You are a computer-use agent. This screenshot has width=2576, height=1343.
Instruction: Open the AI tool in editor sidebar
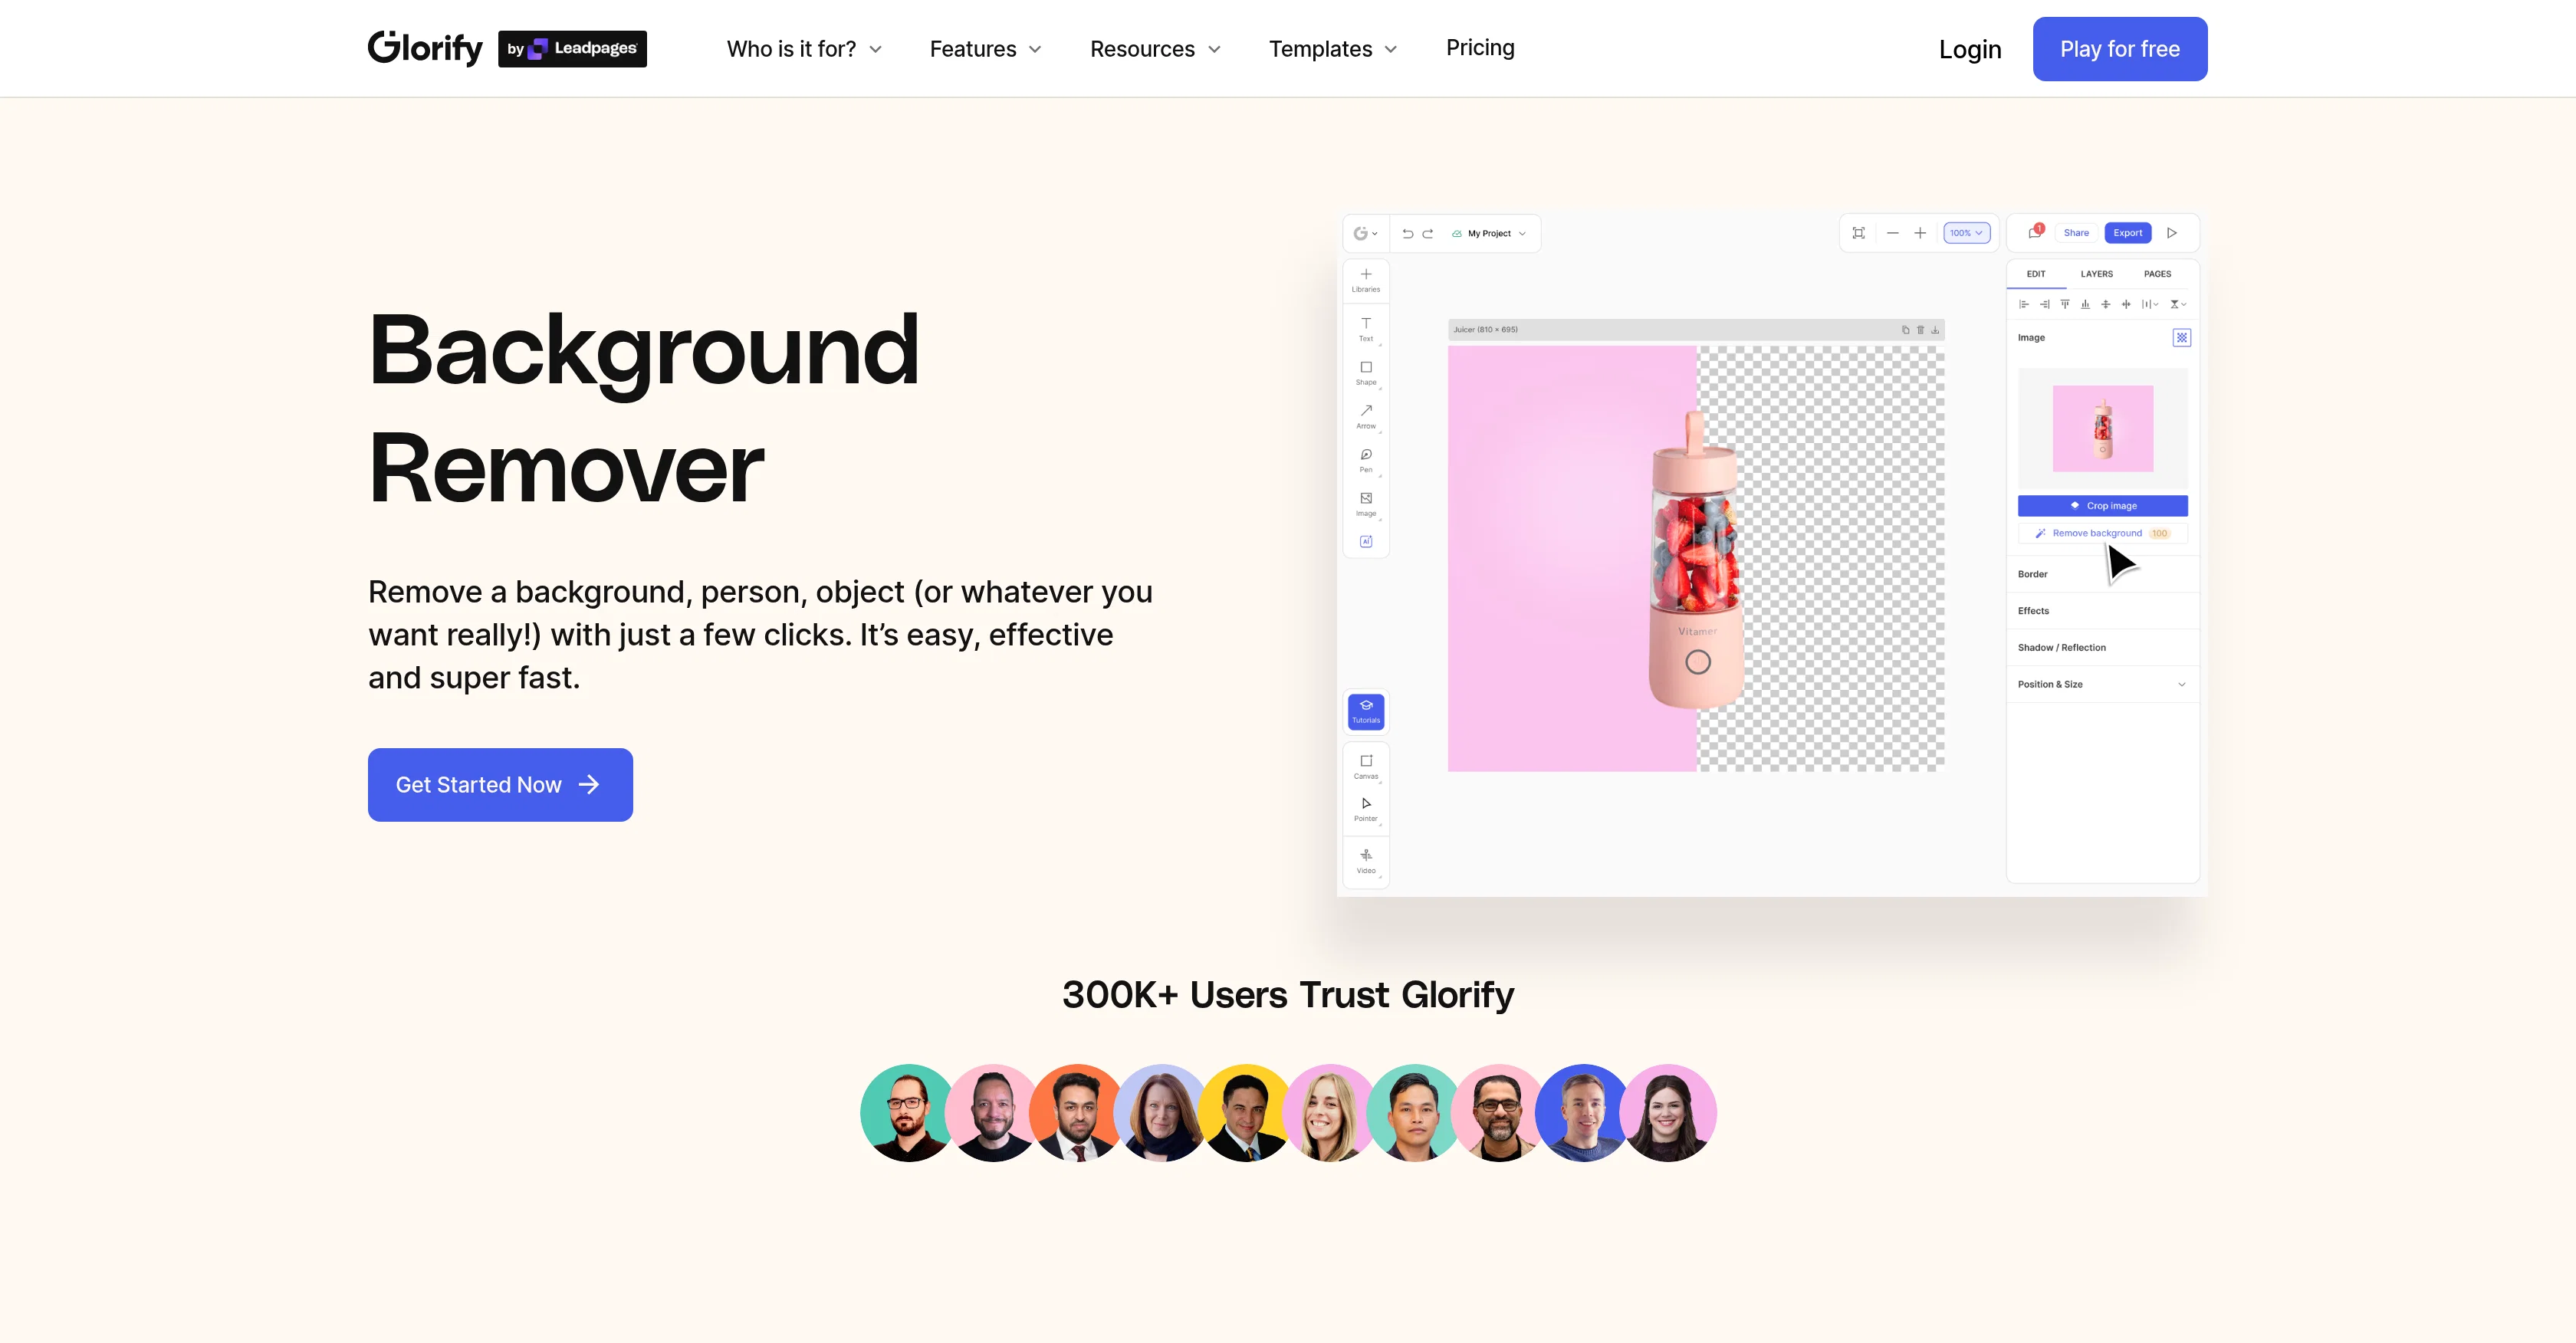coord(1365,541)
